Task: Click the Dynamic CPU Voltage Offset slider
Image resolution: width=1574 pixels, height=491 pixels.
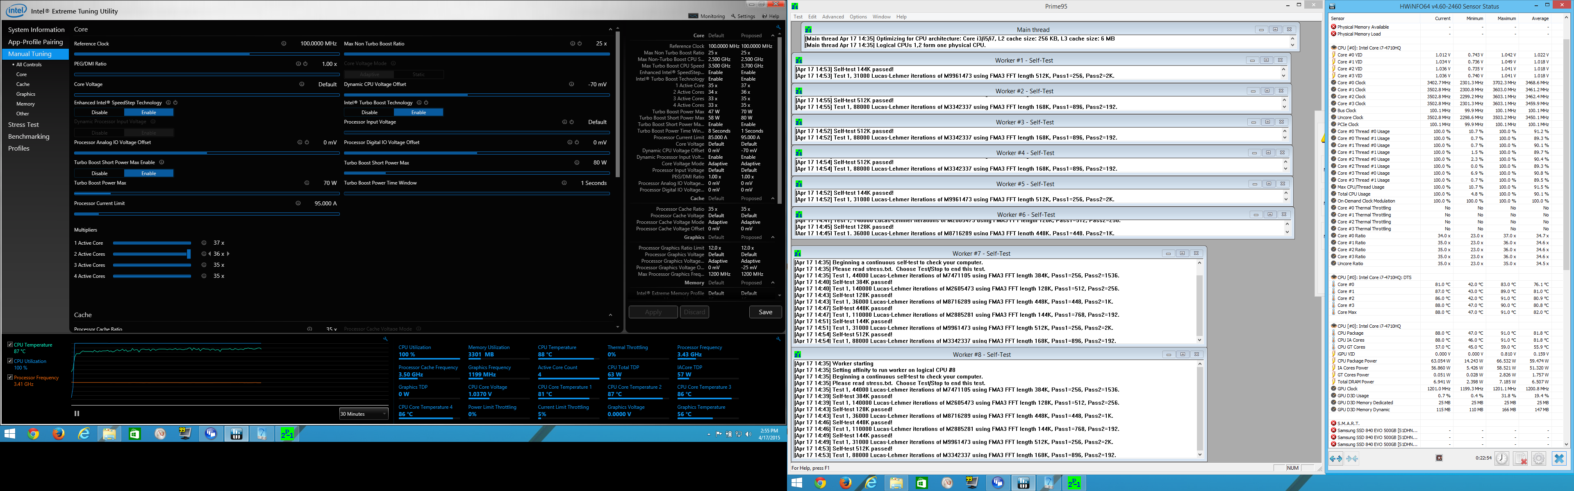Action: (x=477, y=95)
